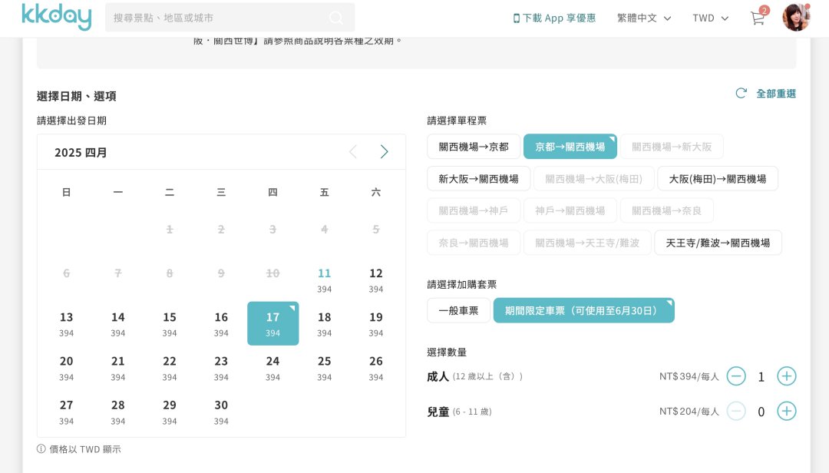Screen dimensions: 829x473
Task: Pick April 11 on calendar
Action: [324, 280]
